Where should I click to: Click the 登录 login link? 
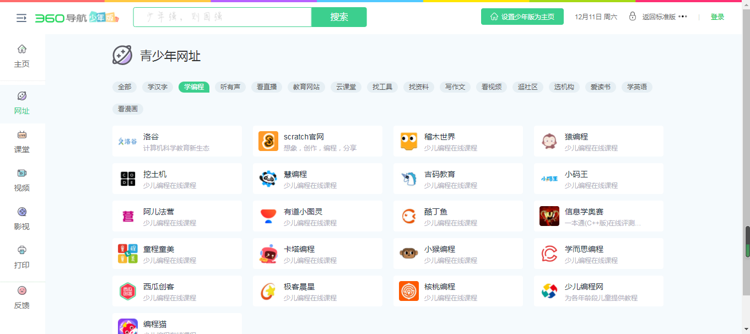(717, 17)
